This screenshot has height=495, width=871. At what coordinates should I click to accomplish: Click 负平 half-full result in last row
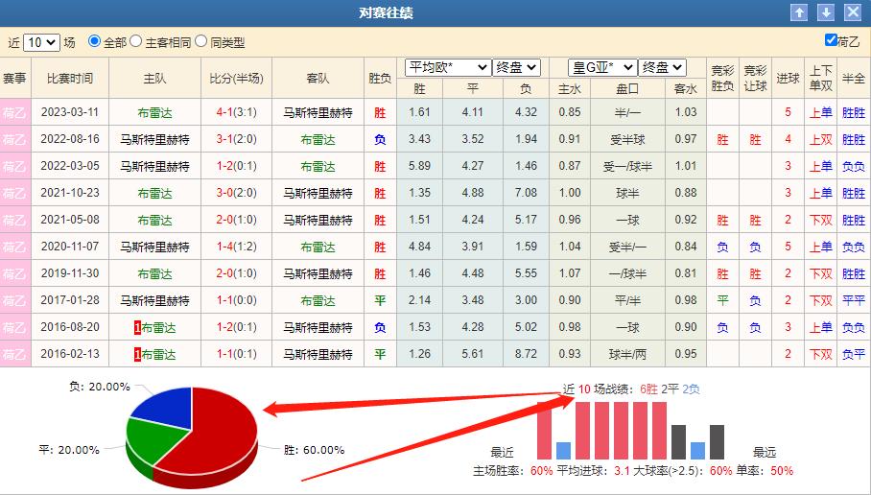[x=854, y=354]
